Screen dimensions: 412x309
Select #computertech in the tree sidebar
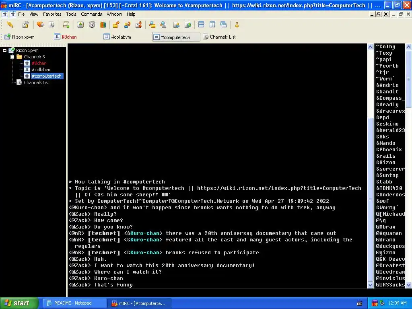(x=47, y=76)
